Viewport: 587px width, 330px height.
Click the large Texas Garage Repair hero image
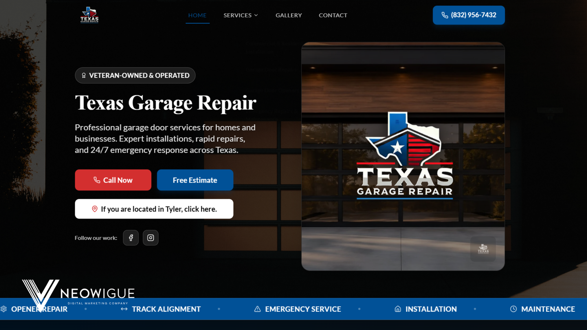pos(403,156)
